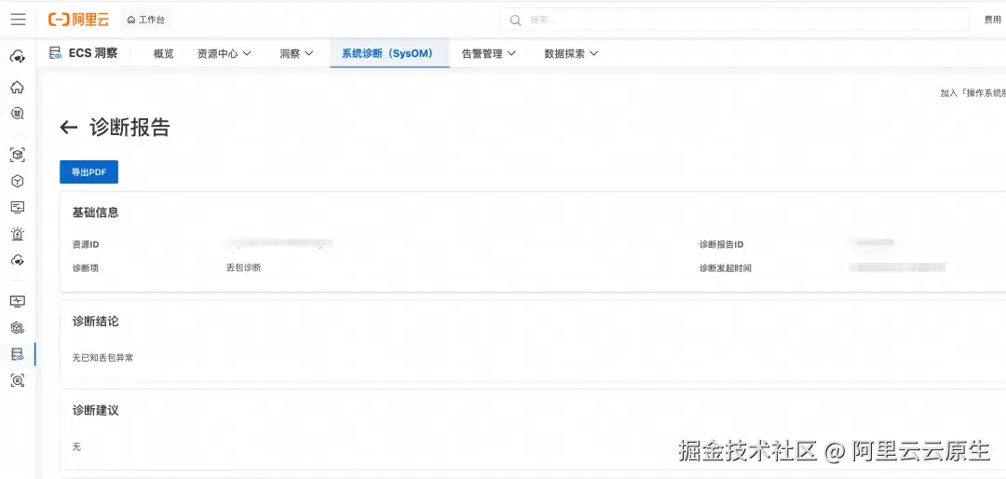This screenshot has height=479, width=1006.
Task: Click the 诊断项 label
Action: pyautogui.click(x=86, y=268)
